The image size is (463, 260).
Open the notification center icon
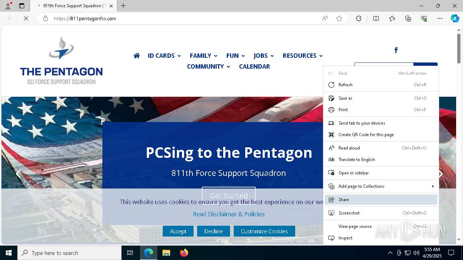point(451,253)
